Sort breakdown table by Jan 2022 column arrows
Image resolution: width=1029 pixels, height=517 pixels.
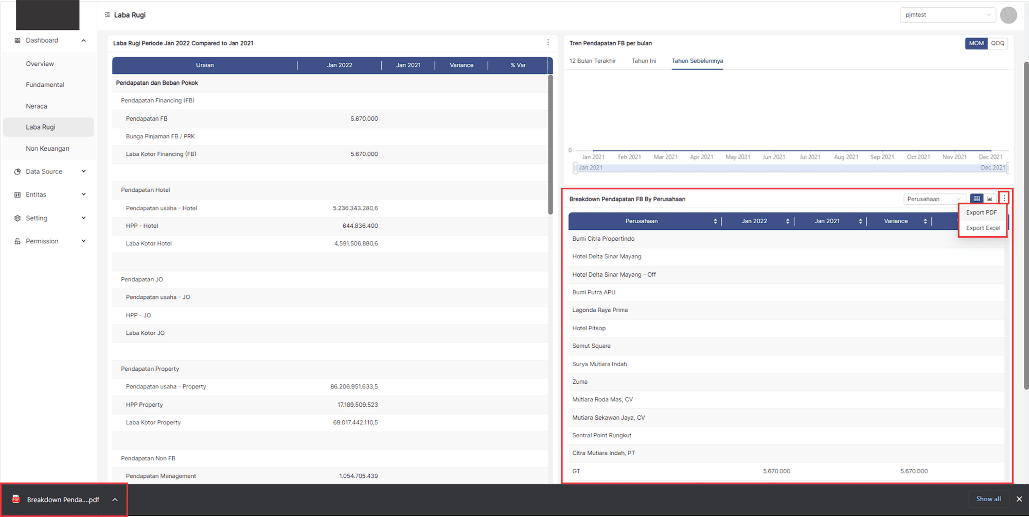coord(788,221)
